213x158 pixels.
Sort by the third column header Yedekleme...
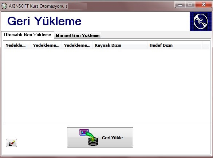pos(77,45)
